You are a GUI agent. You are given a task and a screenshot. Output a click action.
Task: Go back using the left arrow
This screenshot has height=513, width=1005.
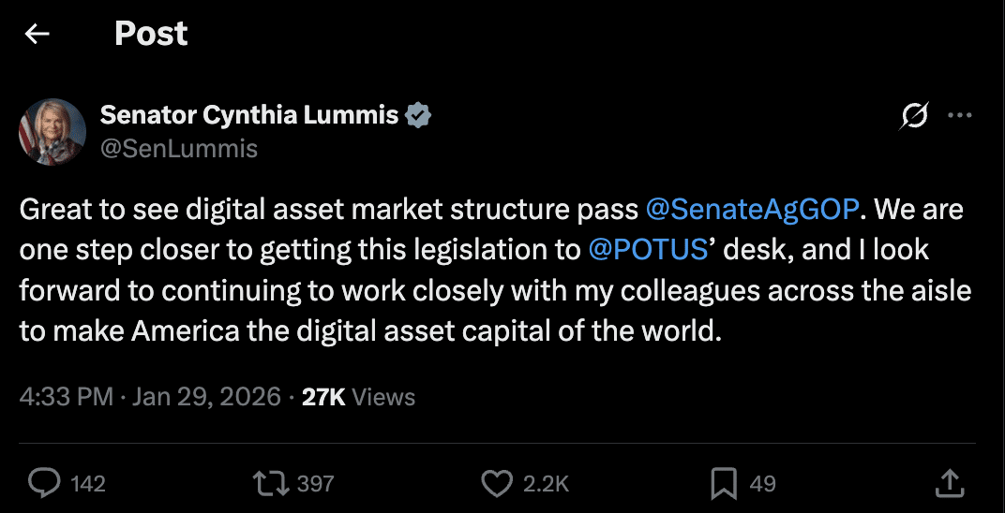[37, 35]
